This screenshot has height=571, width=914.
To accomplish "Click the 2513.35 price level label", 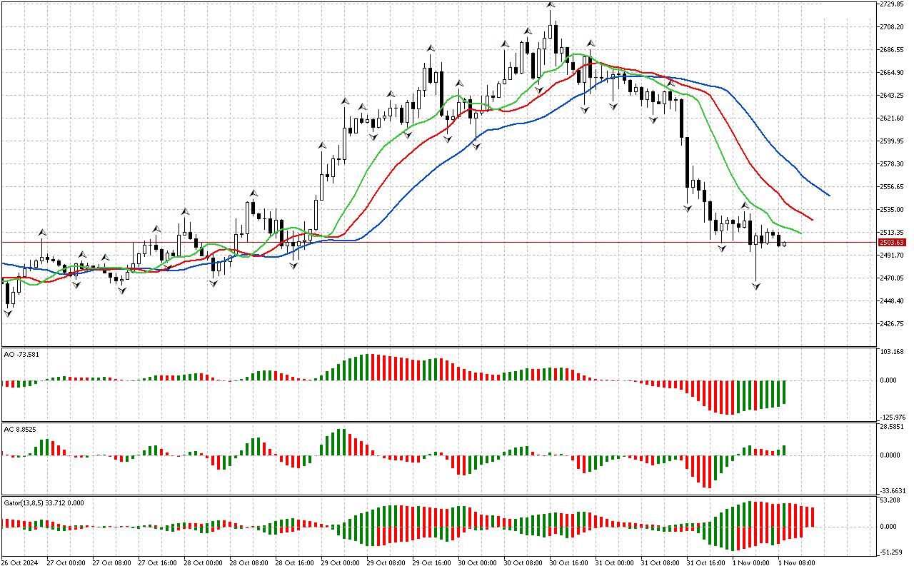I will coord(893,233).
